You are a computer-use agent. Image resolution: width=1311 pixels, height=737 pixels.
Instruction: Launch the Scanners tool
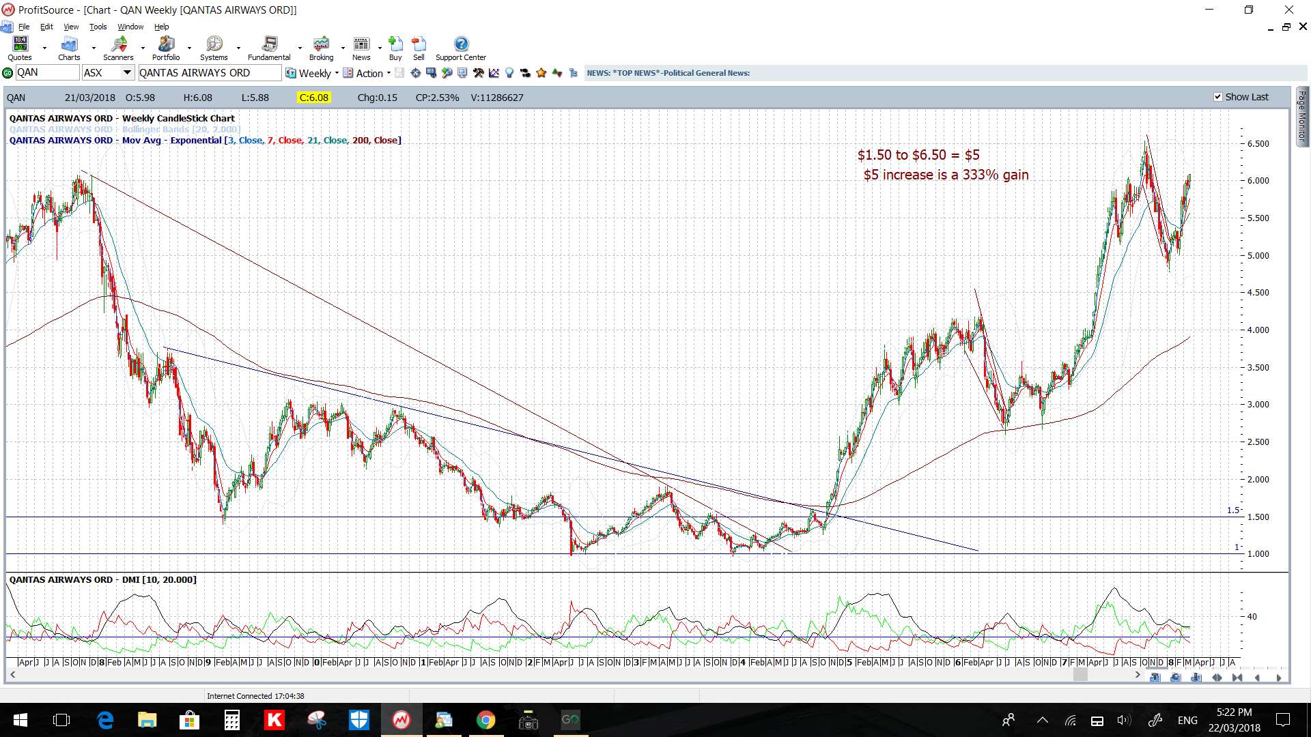[x=118, y=48]
